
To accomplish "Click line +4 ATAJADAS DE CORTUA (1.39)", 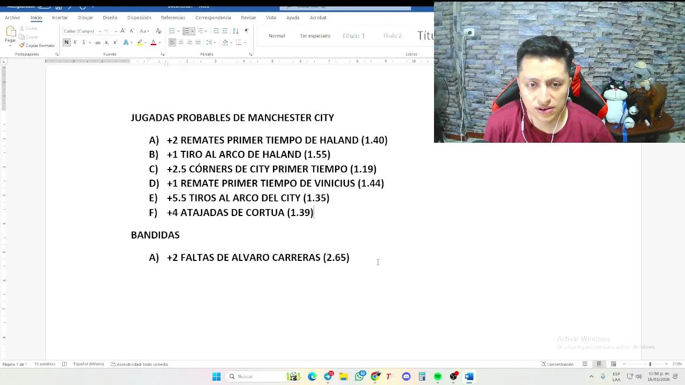I will pyautogui.click(x=240, y=212).
